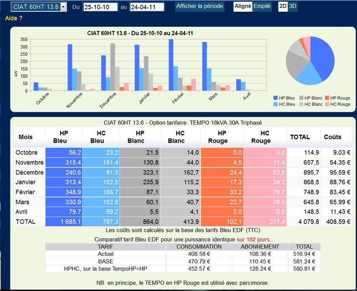
Task: Click the Coûts column header
Action: click(x=332, y=137)
